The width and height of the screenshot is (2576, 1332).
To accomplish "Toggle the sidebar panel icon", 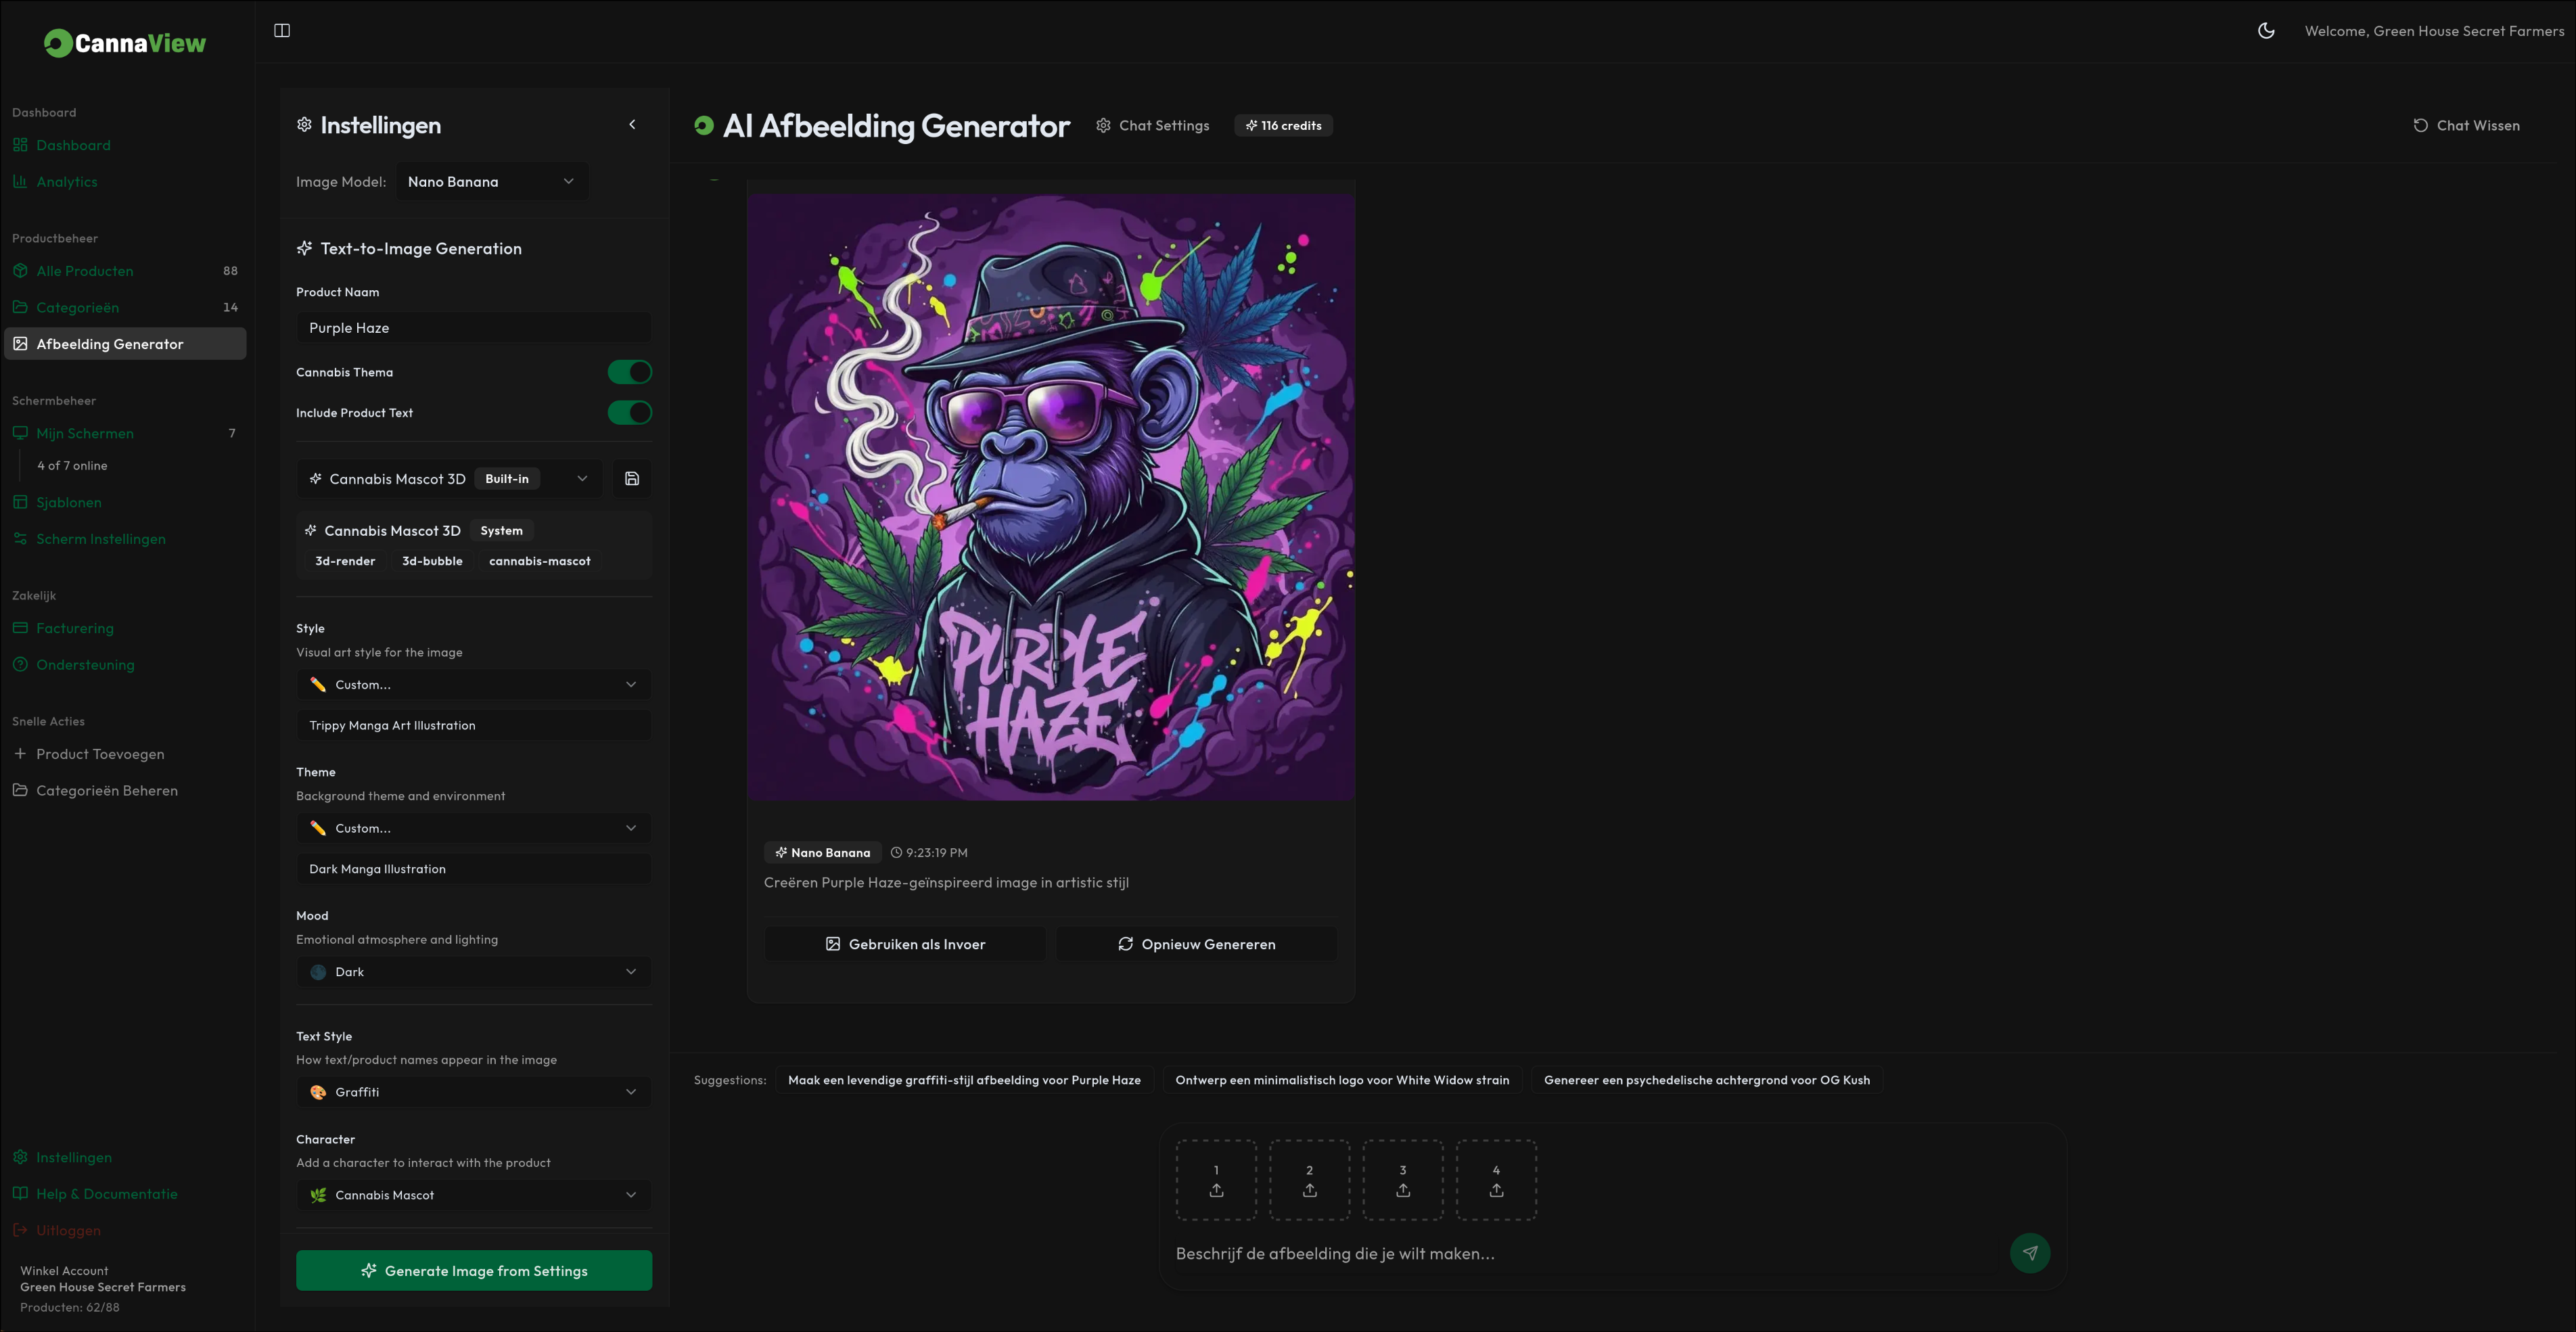I will (282, 31).
